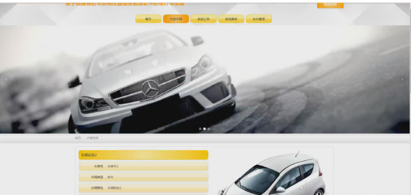The image size is (411, 195).
Task: Select the first carousel indicator dot
Action: [x=200, y=129]
